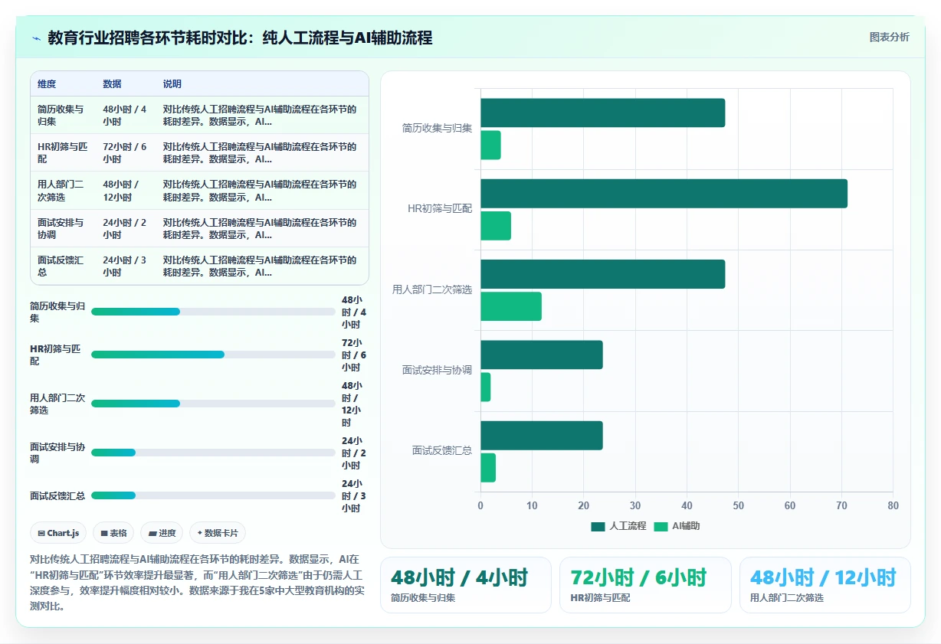Click the 人工流程 bar for 面试安排与协调
Image resolution: width=941 pixels, height=644 pixels.
[x=542, y=355]
